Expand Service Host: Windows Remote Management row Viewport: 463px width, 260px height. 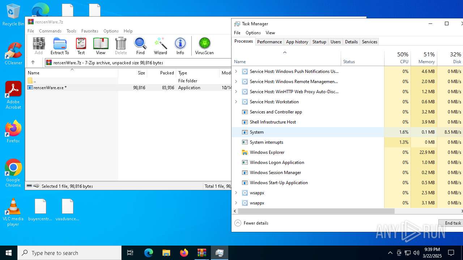236,82
